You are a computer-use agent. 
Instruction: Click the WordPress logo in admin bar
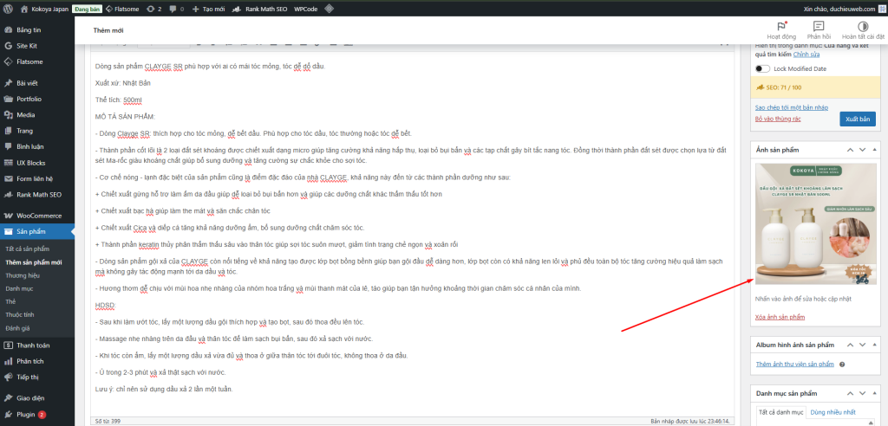click(9, 8)
